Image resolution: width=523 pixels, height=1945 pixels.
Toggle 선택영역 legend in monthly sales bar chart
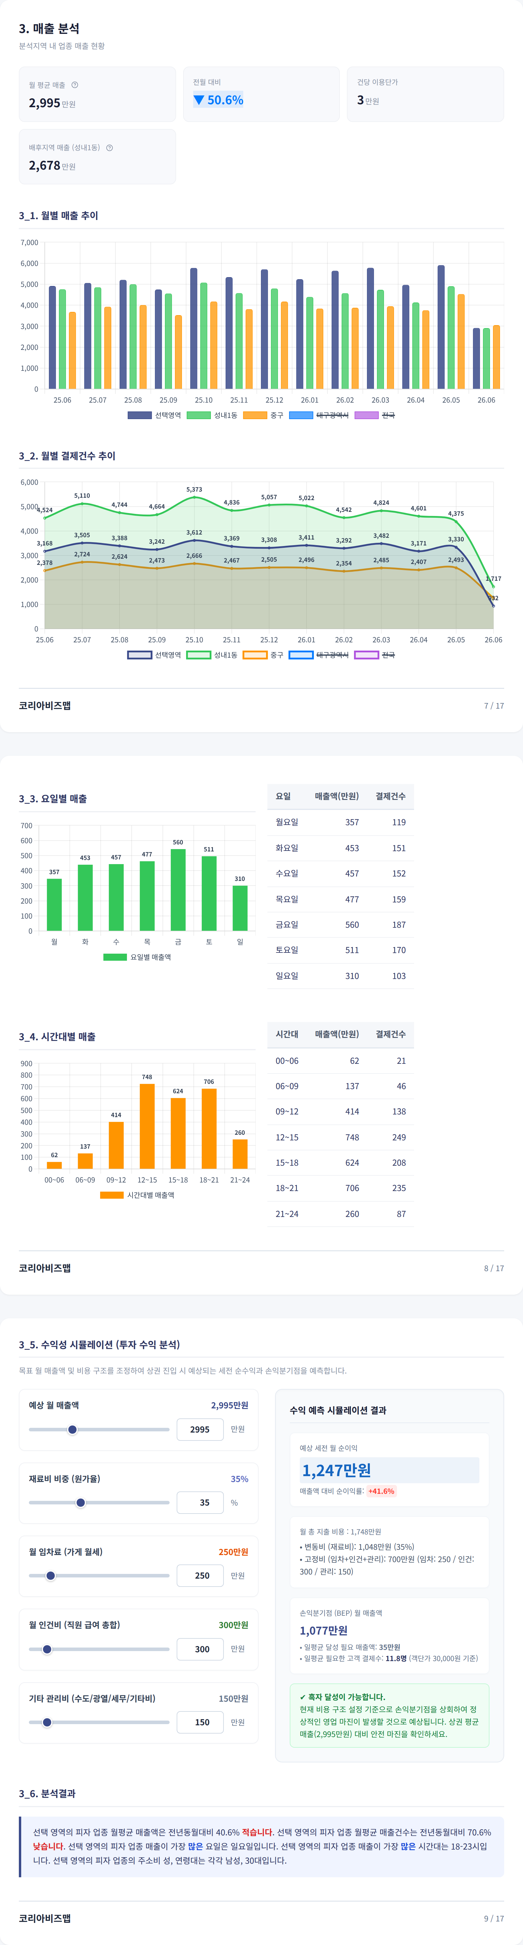pyautogui.click(x=154, y=415)
